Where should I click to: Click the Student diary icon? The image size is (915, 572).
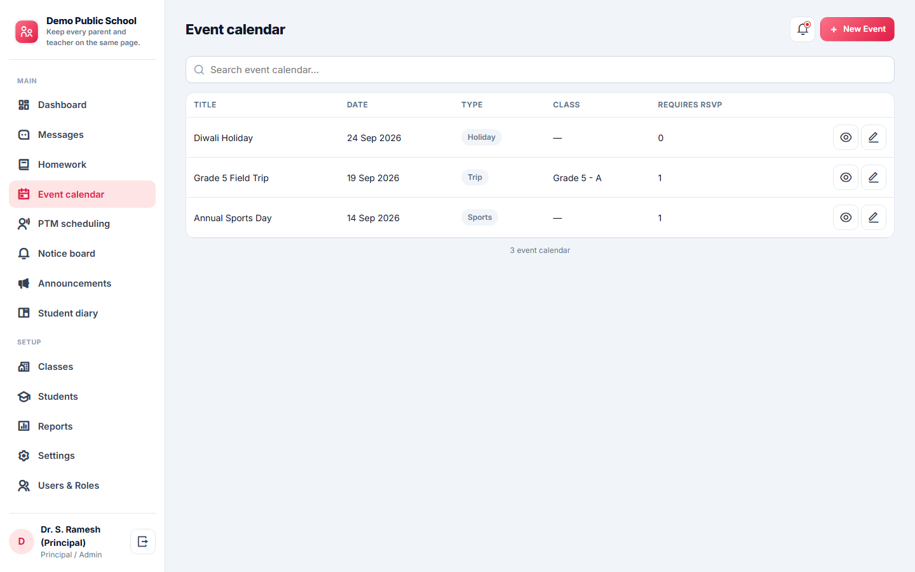point(24,313)
